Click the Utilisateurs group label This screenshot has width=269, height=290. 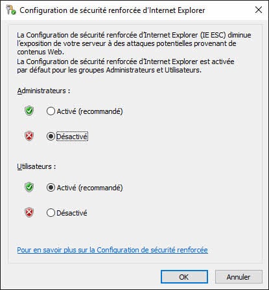(x=36, y=166)
